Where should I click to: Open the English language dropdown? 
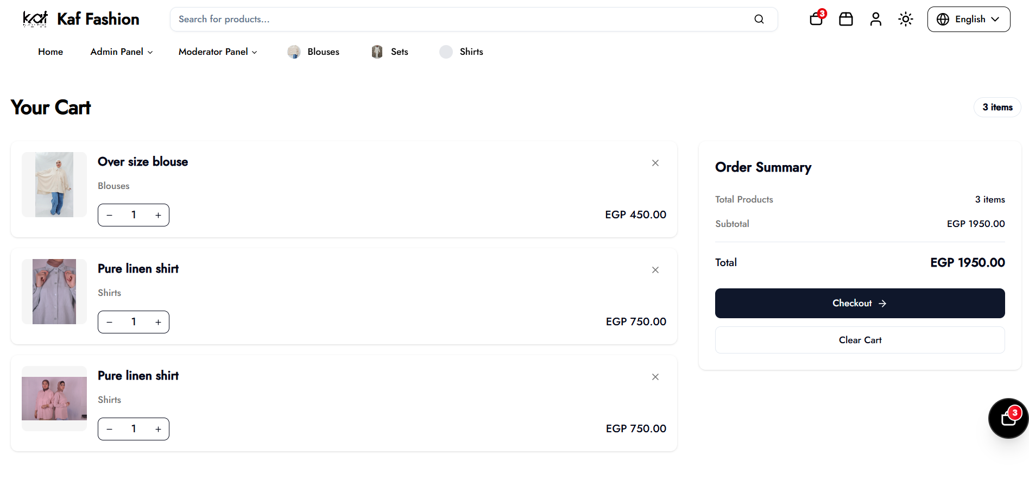point(969,19)
